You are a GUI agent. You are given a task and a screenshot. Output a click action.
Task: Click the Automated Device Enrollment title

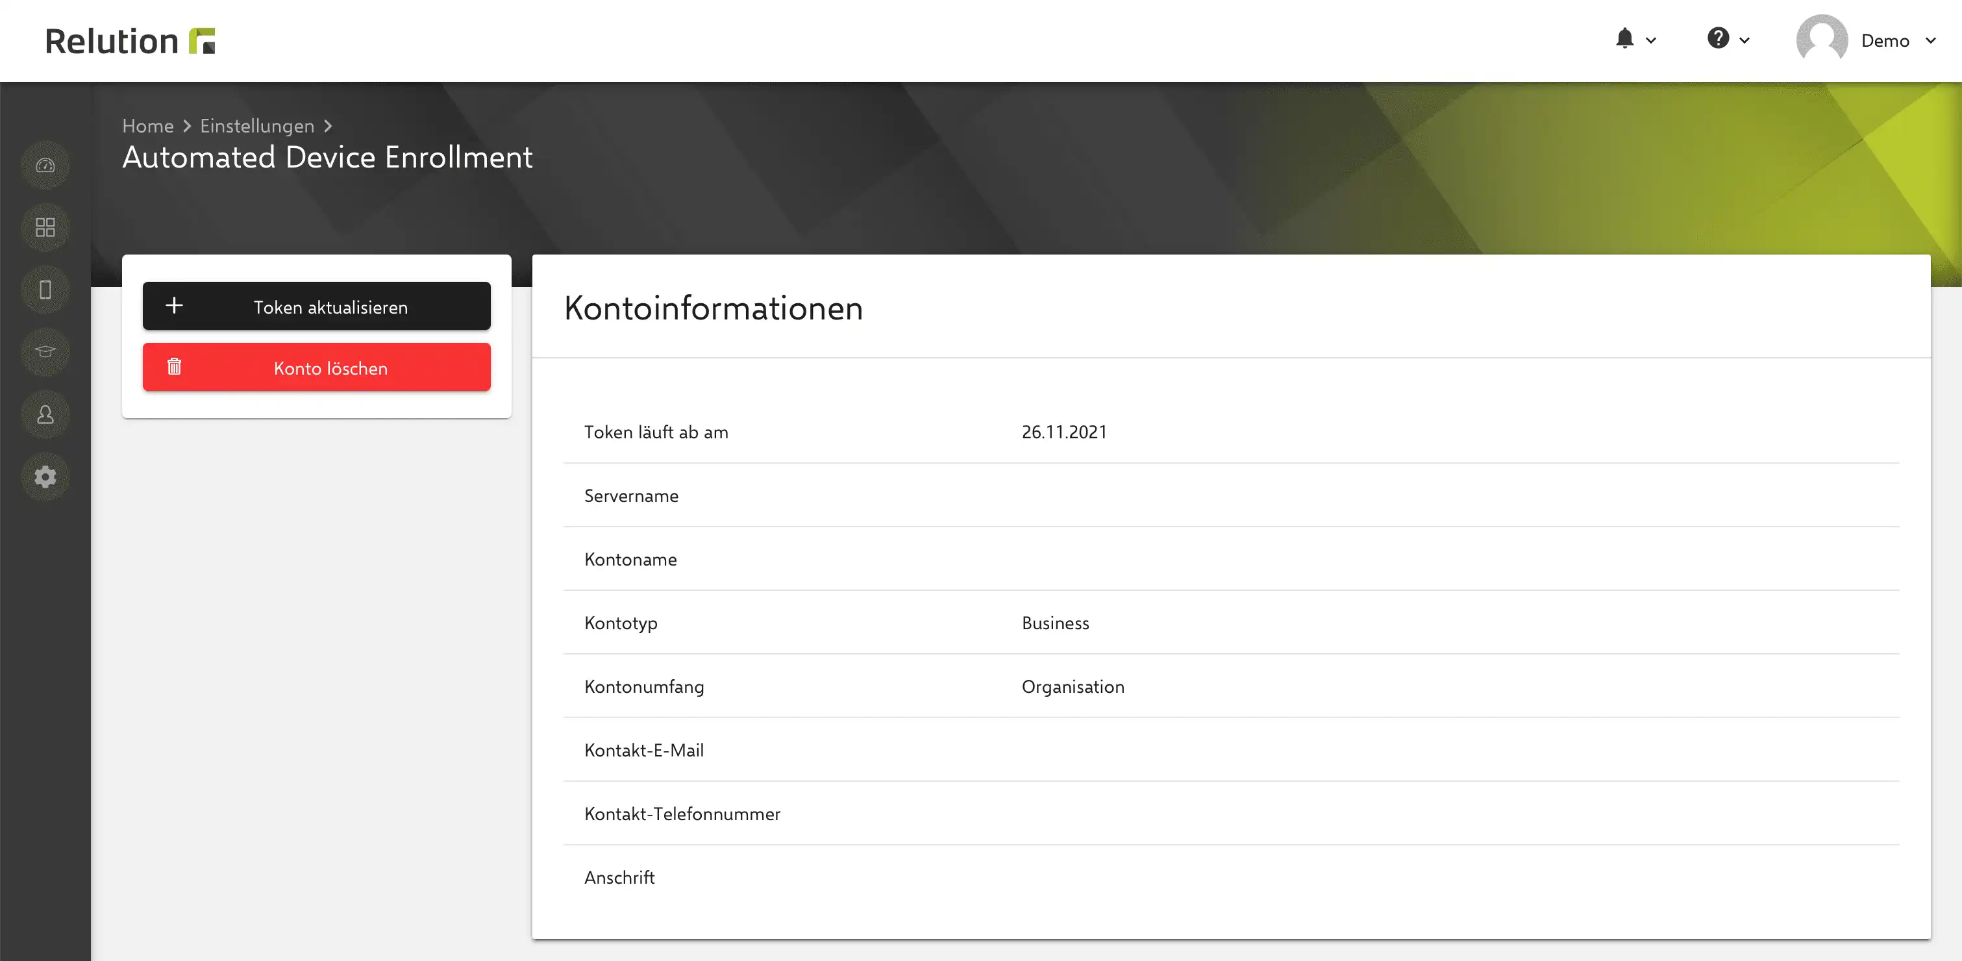tap(327, 157)
